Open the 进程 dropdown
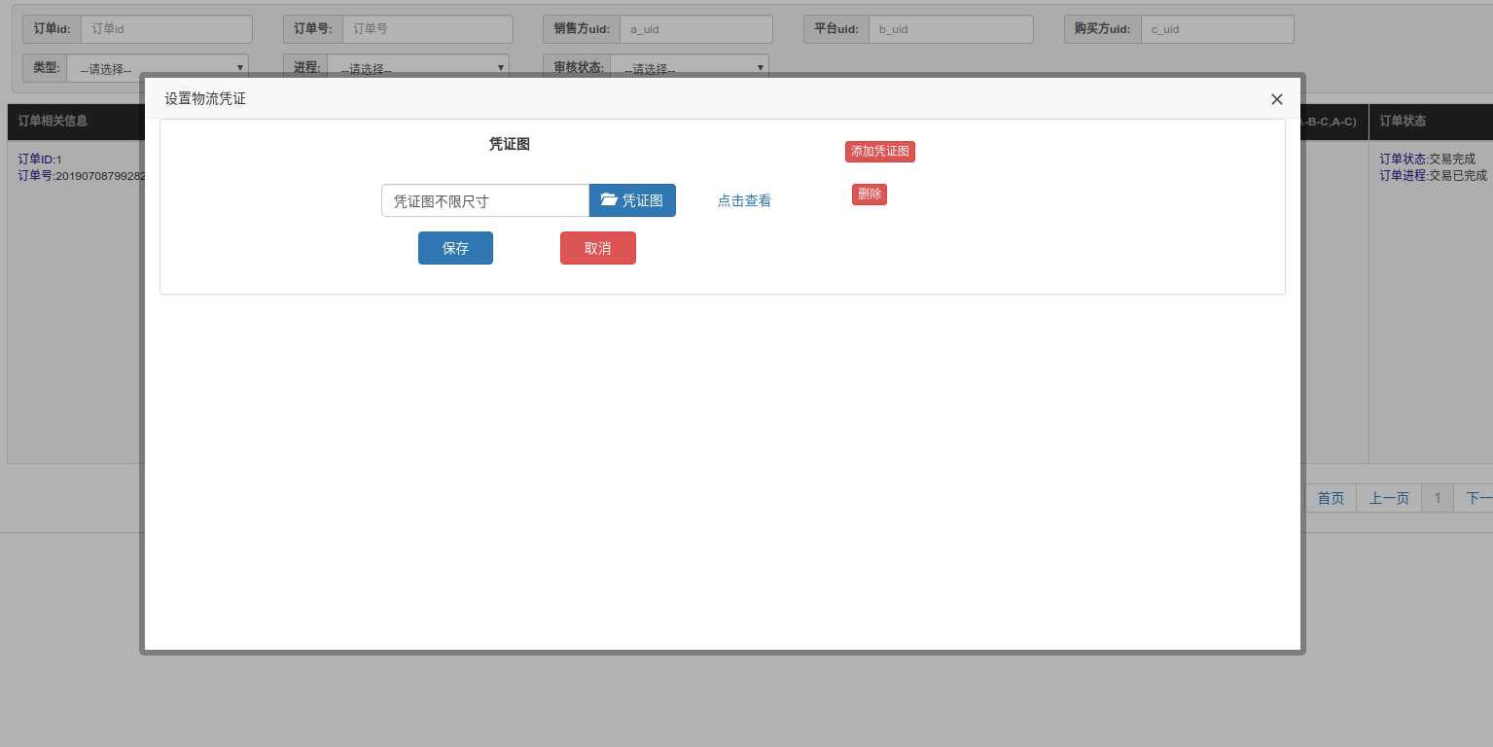The height and width of the screenshot is (747, 1493). point(418,66)
